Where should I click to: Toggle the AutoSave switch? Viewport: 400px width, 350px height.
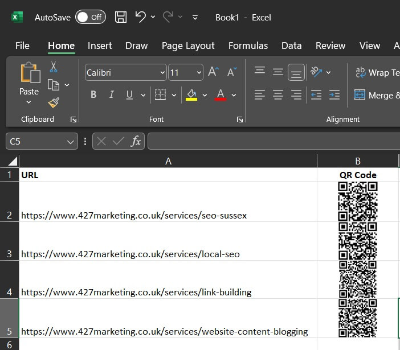click(90, 17)
